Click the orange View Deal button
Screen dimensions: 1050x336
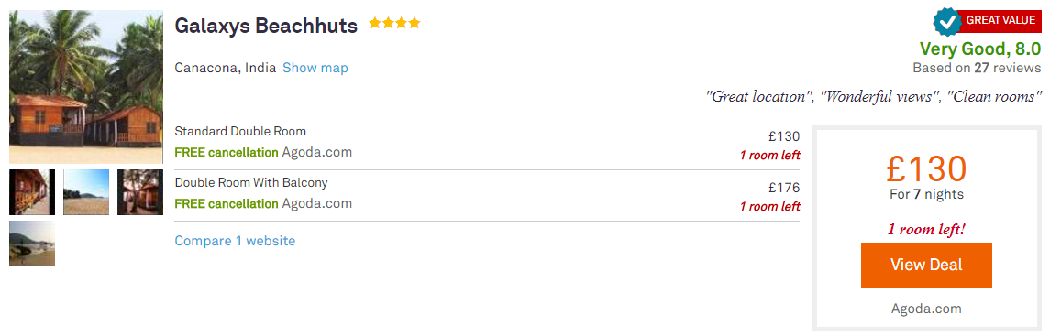pyautogui.click(x=926, y=266)
